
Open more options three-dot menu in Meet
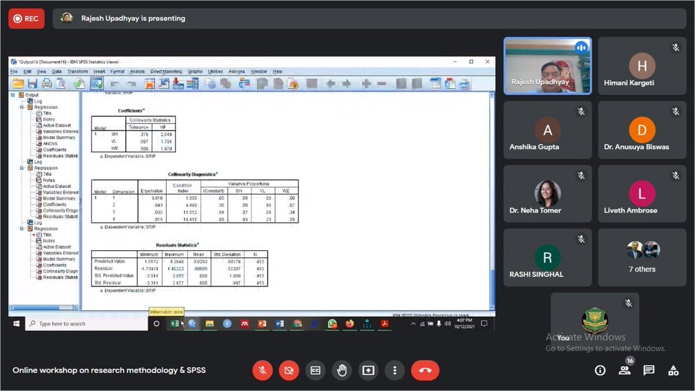(395, 370)
